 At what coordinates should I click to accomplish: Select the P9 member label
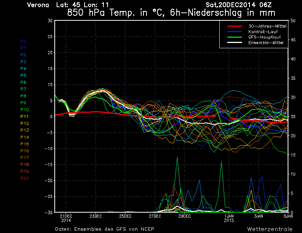23,103
